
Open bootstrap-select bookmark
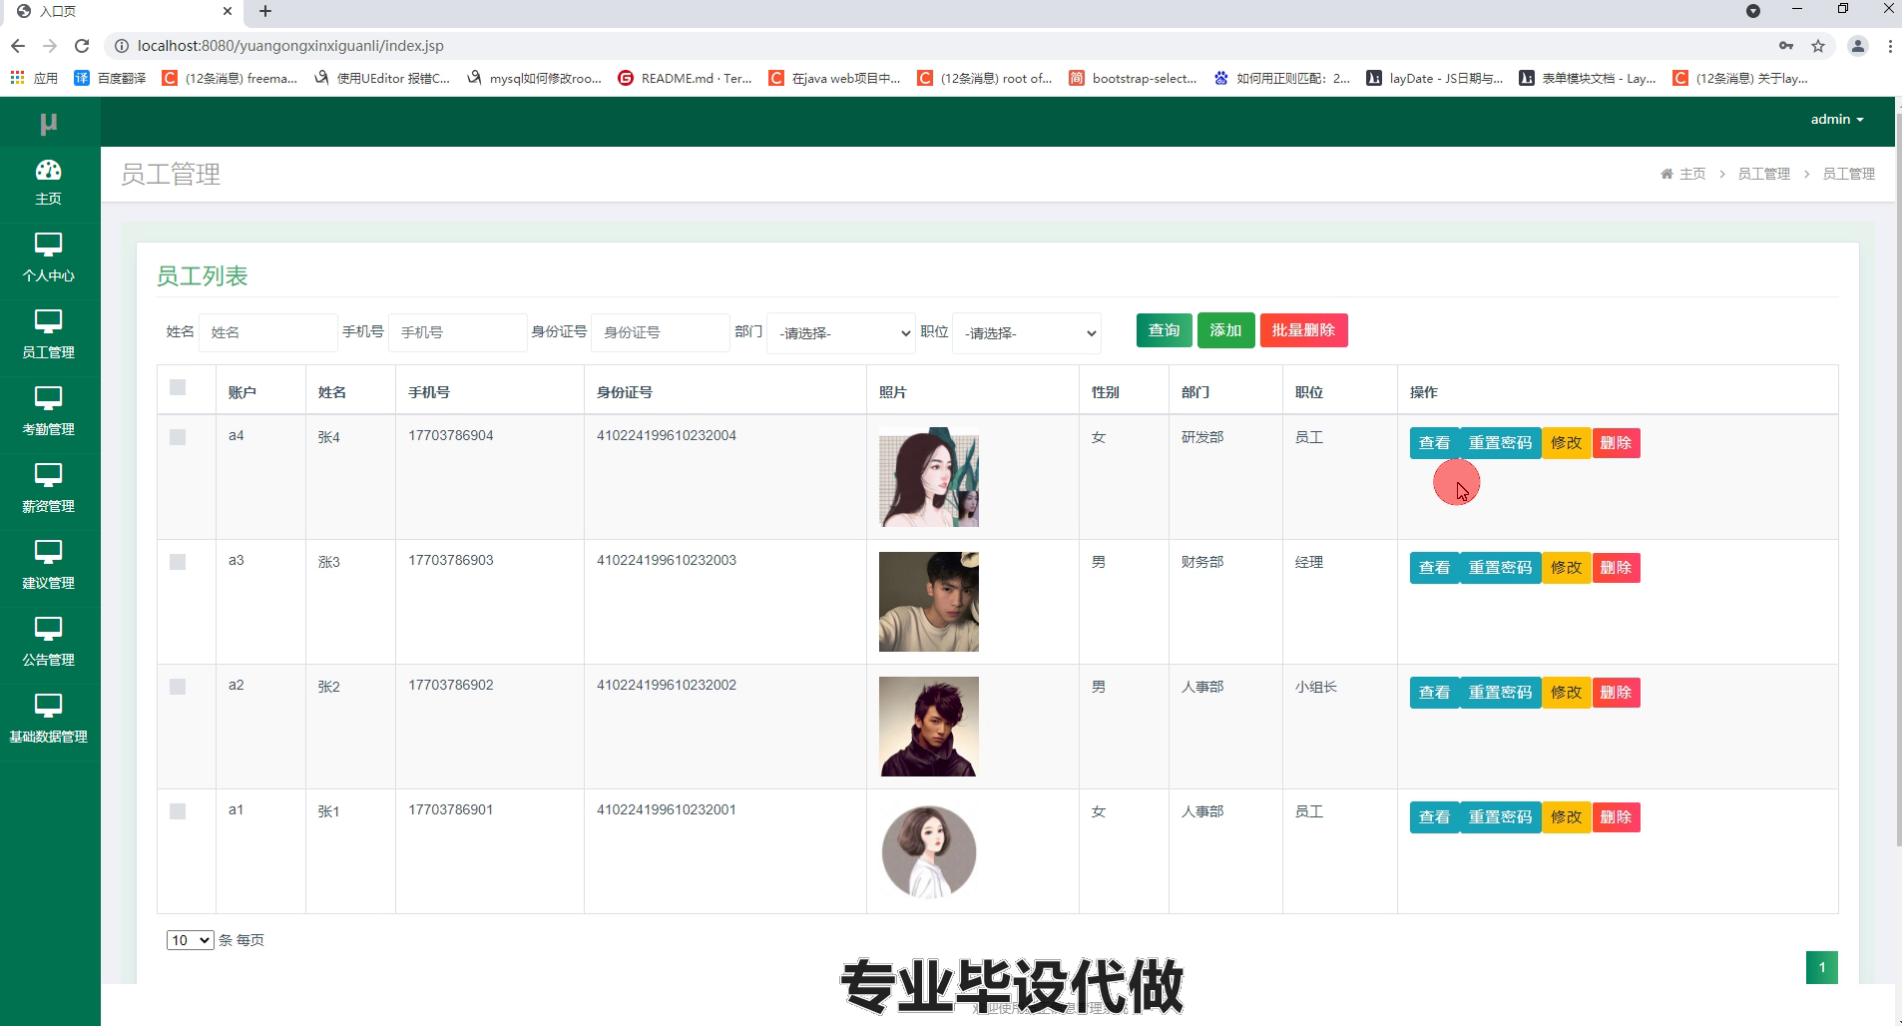(x=1132, y=78)
